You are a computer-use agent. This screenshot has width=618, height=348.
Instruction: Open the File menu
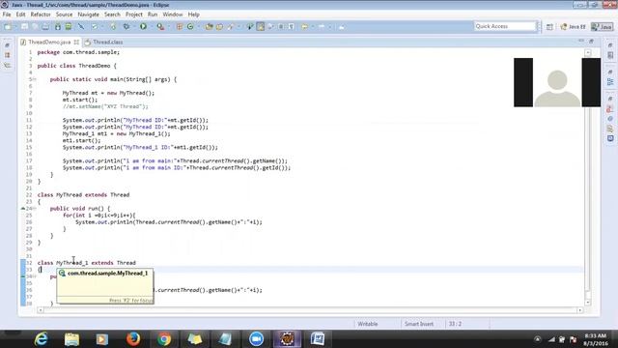click(7, 14)
